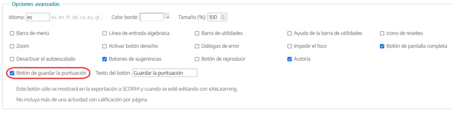
Task: Enable Impedir el foco option
Action: (x=290, y=46)
